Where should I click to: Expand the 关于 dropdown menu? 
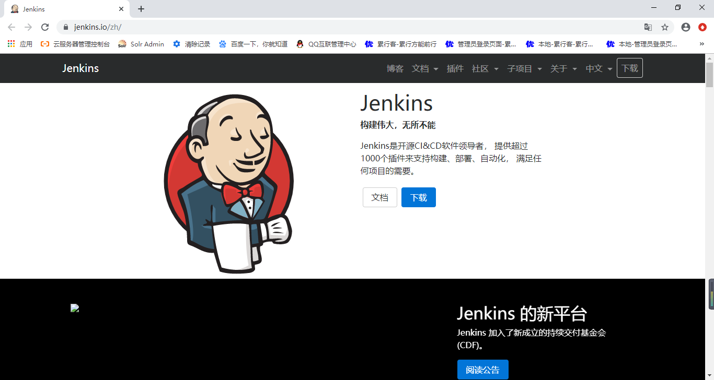pos(563,68)
